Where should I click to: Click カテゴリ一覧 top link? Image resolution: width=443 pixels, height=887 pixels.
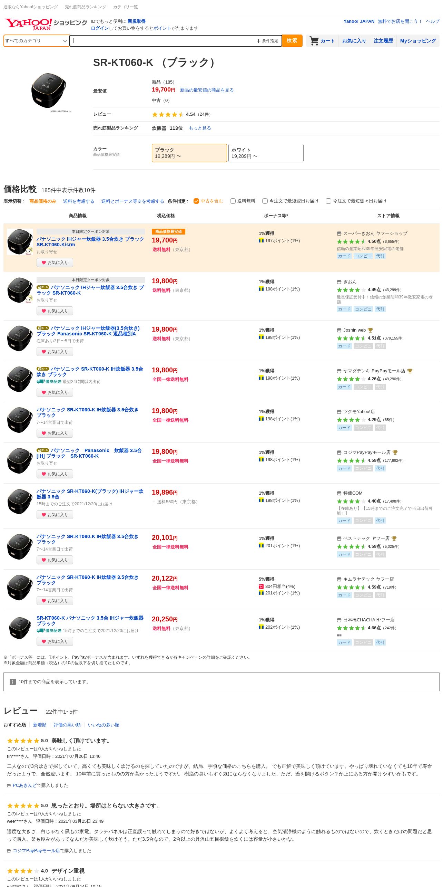125,7
